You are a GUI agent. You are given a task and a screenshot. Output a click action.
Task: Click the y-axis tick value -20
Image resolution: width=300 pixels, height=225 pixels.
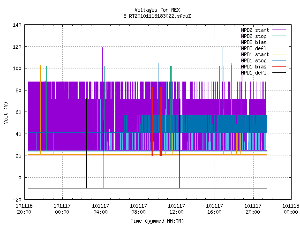click(17, 200)
